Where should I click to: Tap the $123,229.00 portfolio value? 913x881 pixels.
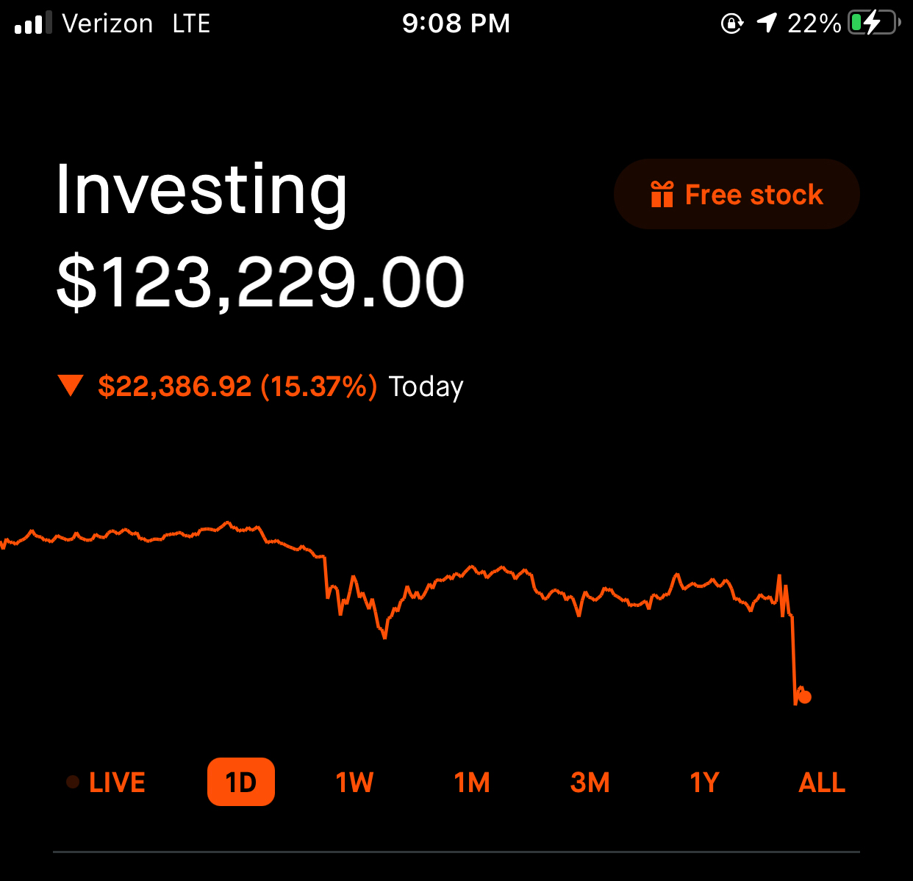coord(261,283)
